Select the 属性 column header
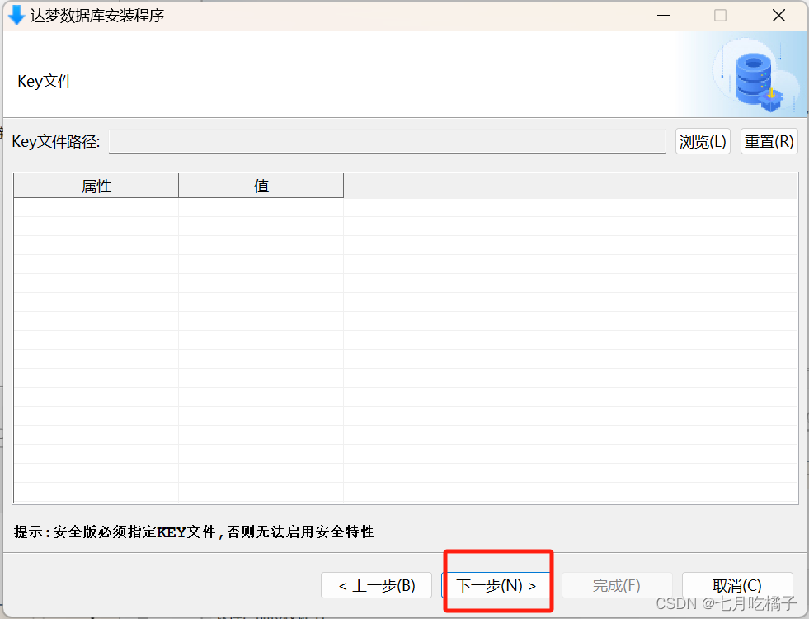The width and height of the screenshot is (809, 619). [96, 186]
